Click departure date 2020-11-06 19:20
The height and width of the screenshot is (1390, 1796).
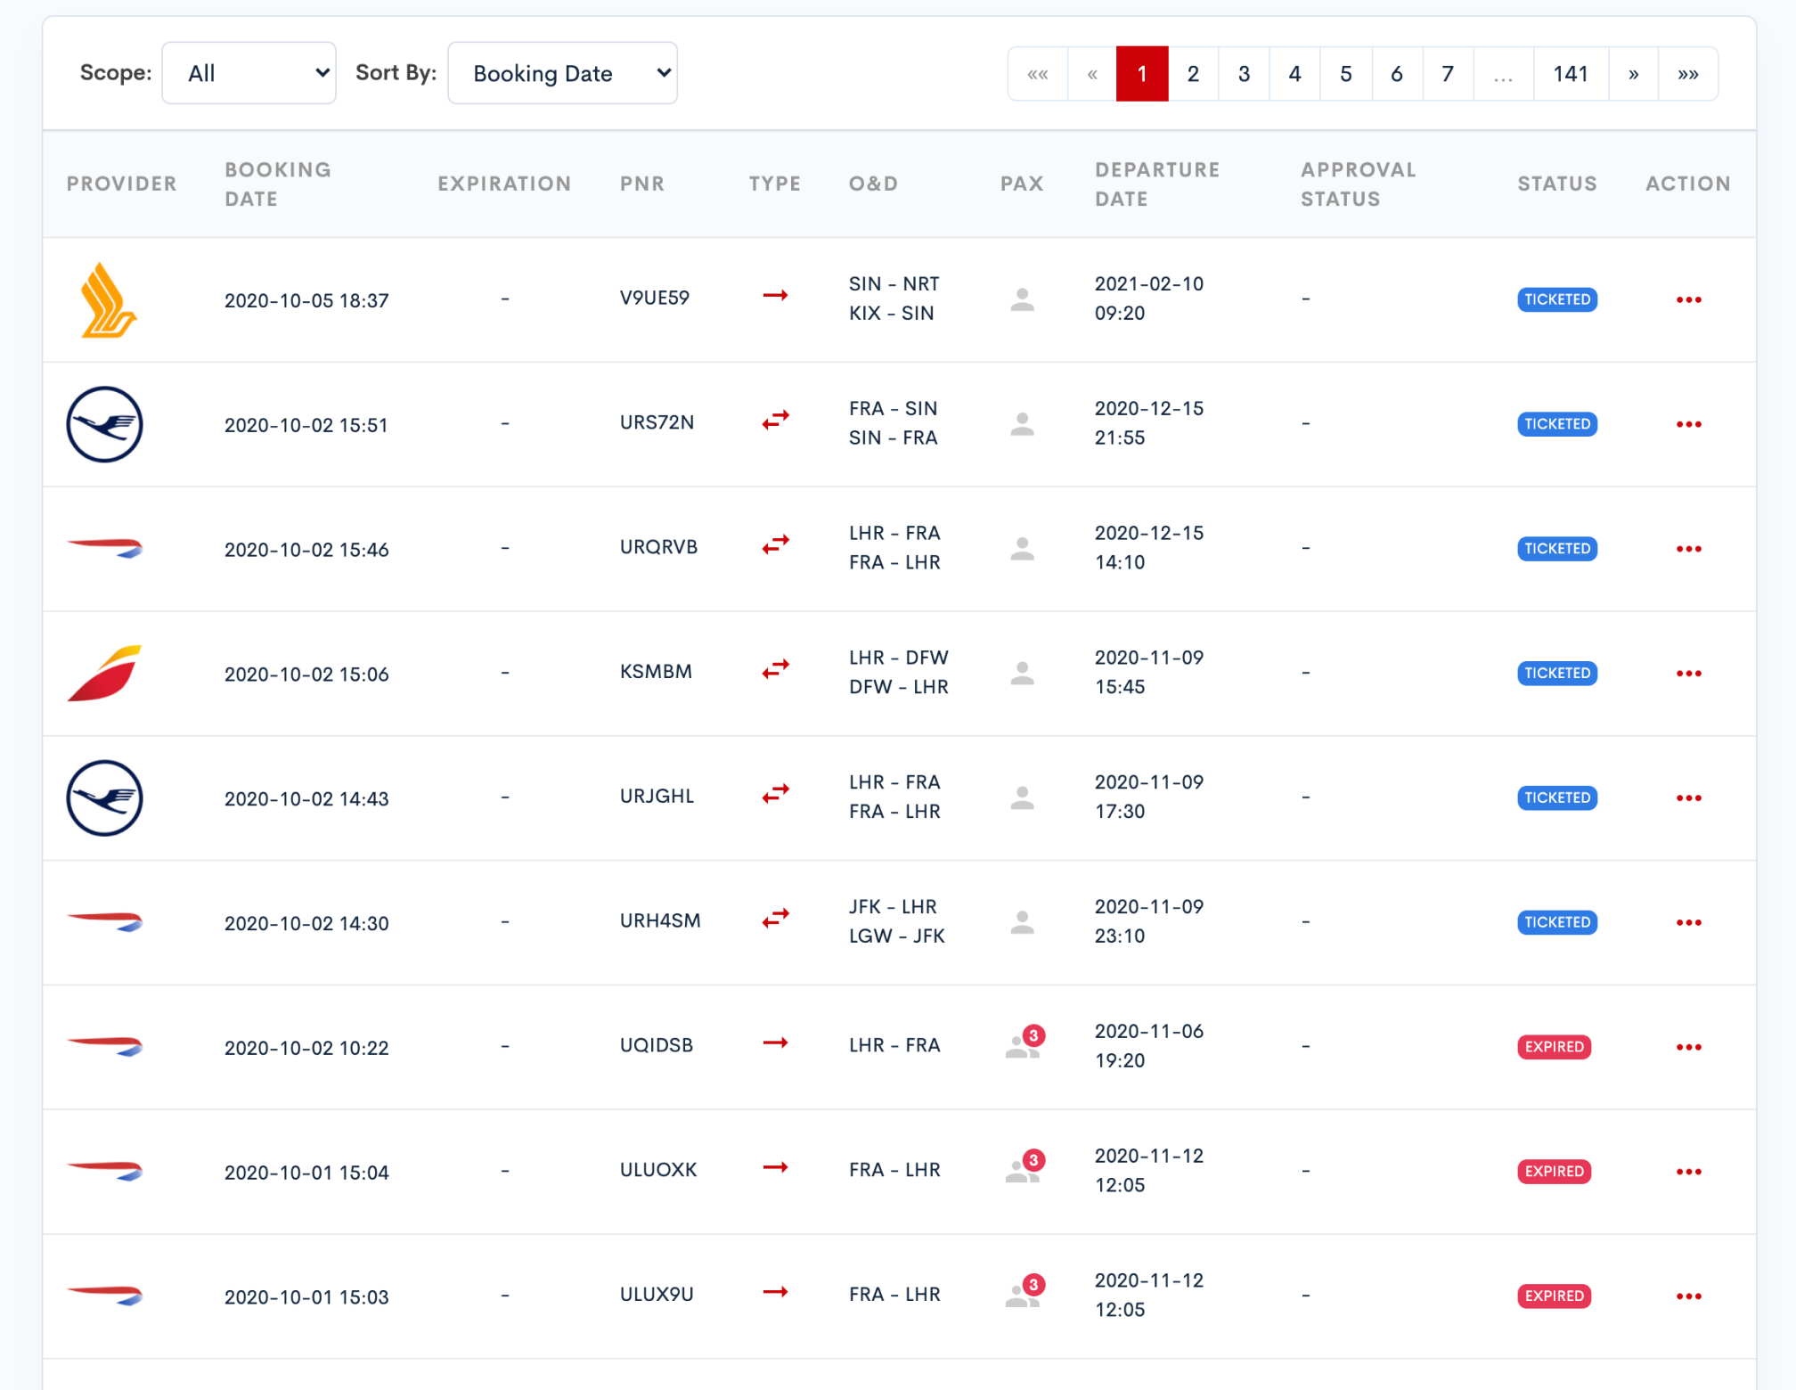(x=1149, y=1046)
